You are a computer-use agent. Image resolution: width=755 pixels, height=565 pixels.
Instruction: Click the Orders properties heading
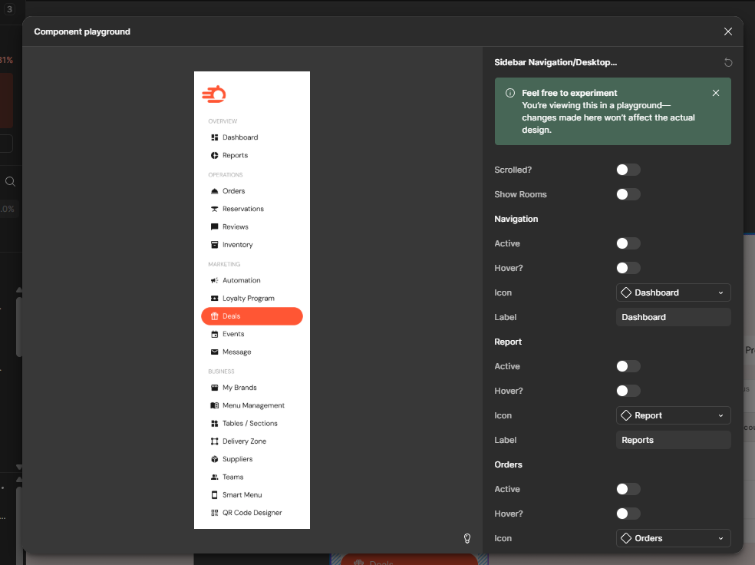pos(508,464)
